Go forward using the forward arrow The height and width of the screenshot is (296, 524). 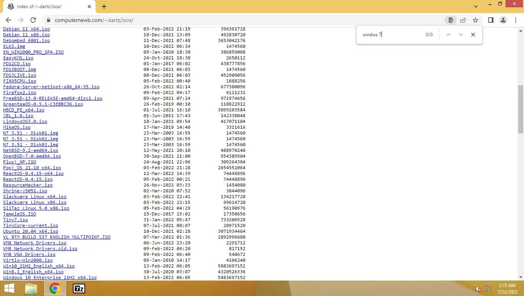(x=21, y=20)
